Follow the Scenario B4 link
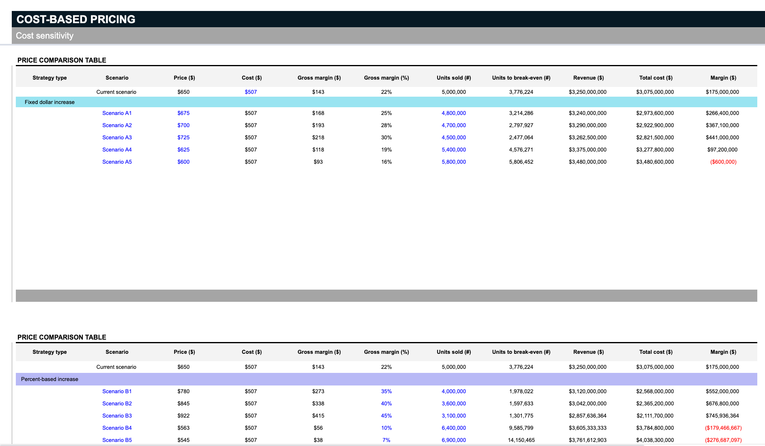Image resolution: width=765 pixels, height=446 pixels. 117,428
